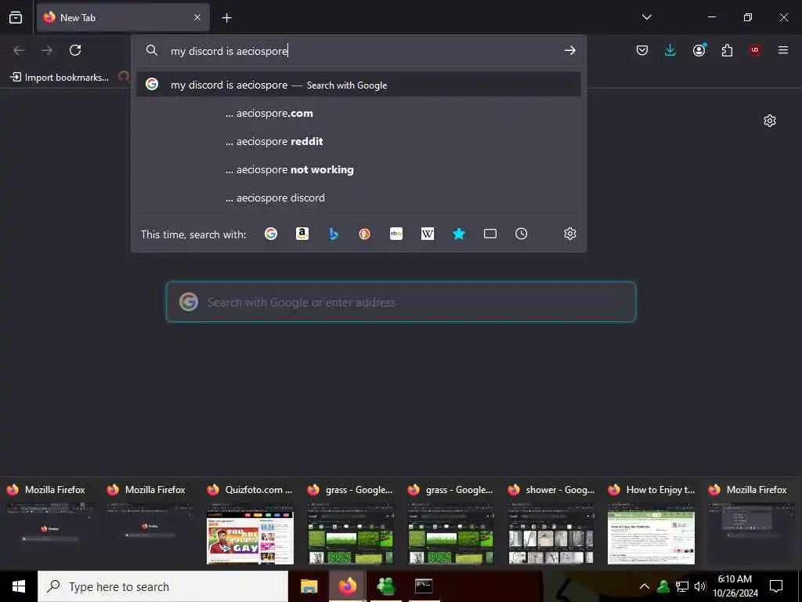The width and height of the screenshot is (802, 602).
Task: Open the Firefox application menu
Action: (783, 50)
